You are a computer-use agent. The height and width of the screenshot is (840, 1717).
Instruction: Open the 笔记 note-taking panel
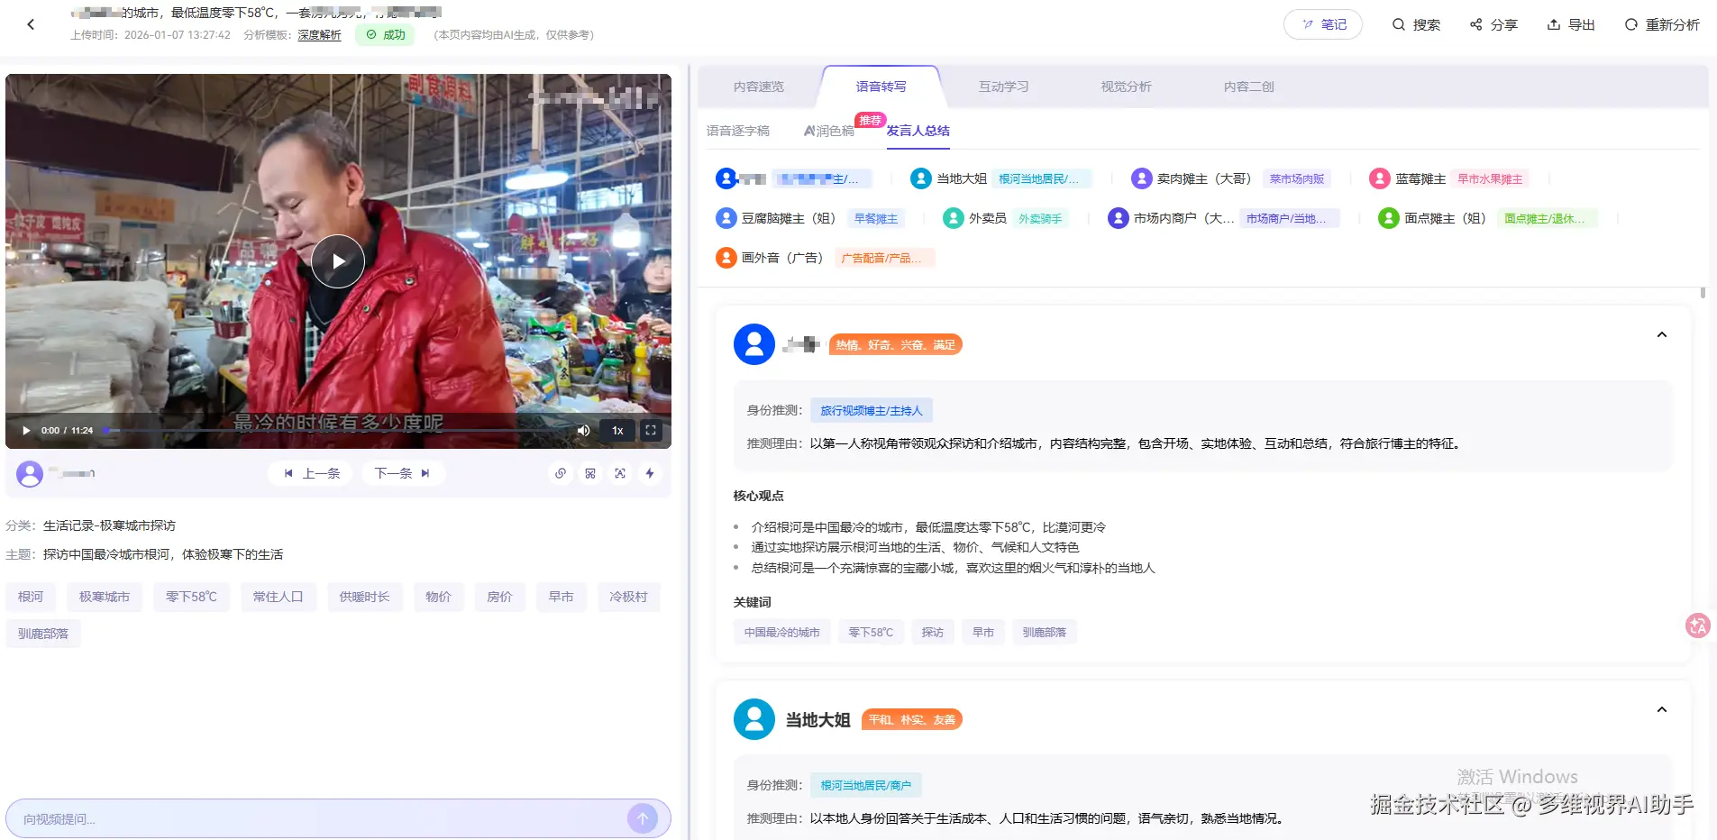click(1321, 24)
